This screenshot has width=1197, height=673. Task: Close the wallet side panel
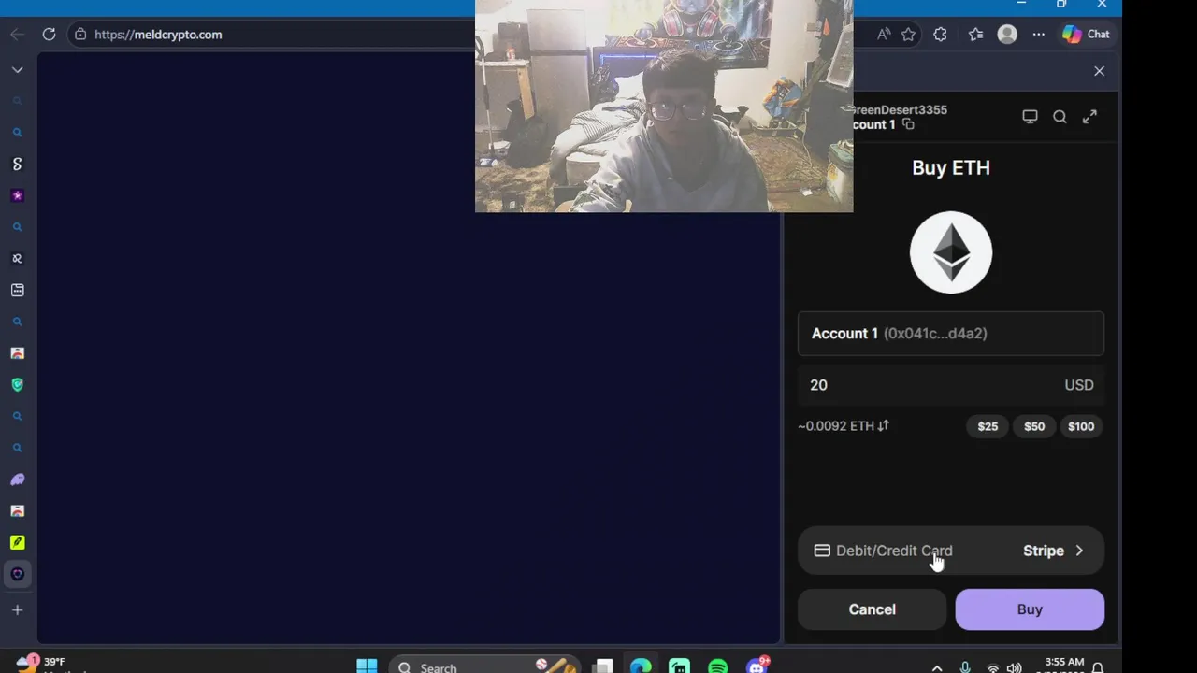pos(1099,71)
